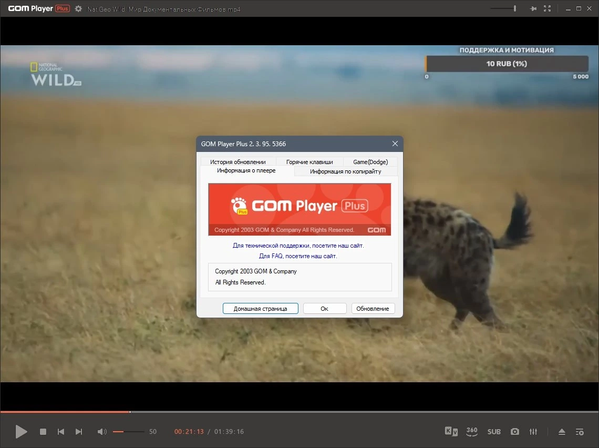Image resolution: width=599 pixels, height=448 pixels.
Task: Open subtitle settings via SUB button
Action: point(494,432)
